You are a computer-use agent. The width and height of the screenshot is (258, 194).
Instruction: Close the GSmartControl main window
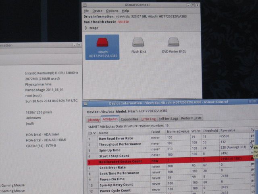tap(198, 5)
